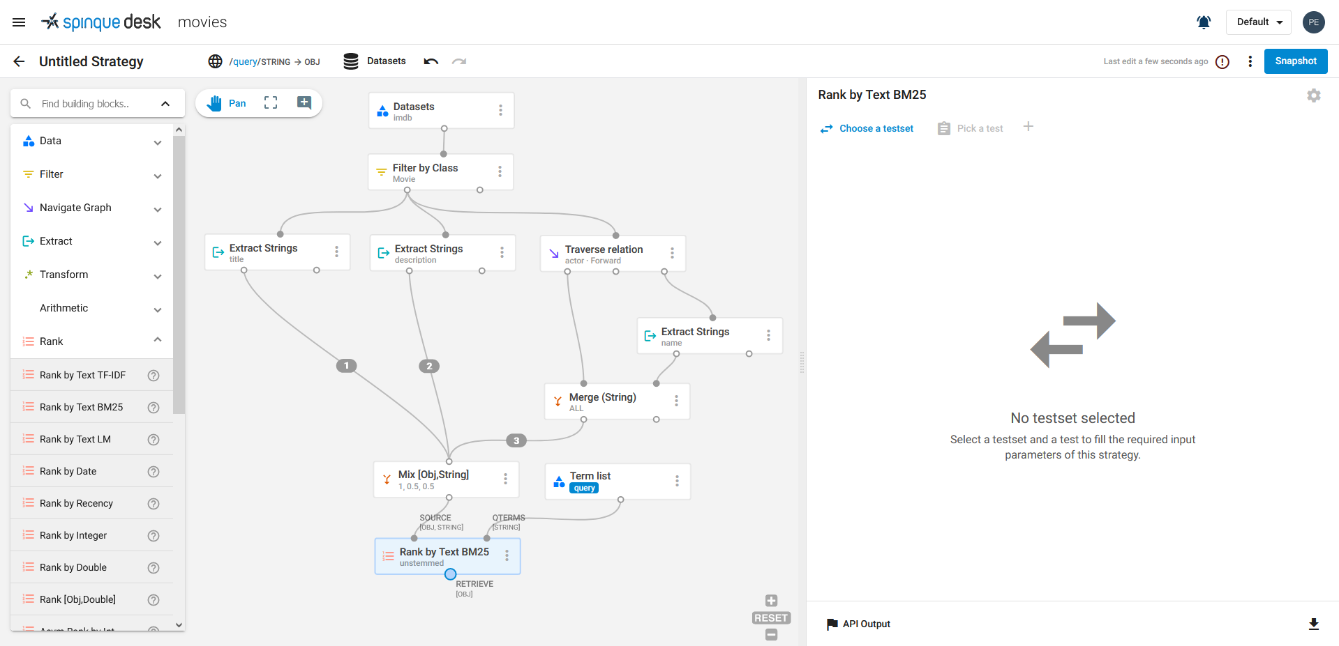
Task: Open Extract Strings description node menu
Action: click(502, 252)
